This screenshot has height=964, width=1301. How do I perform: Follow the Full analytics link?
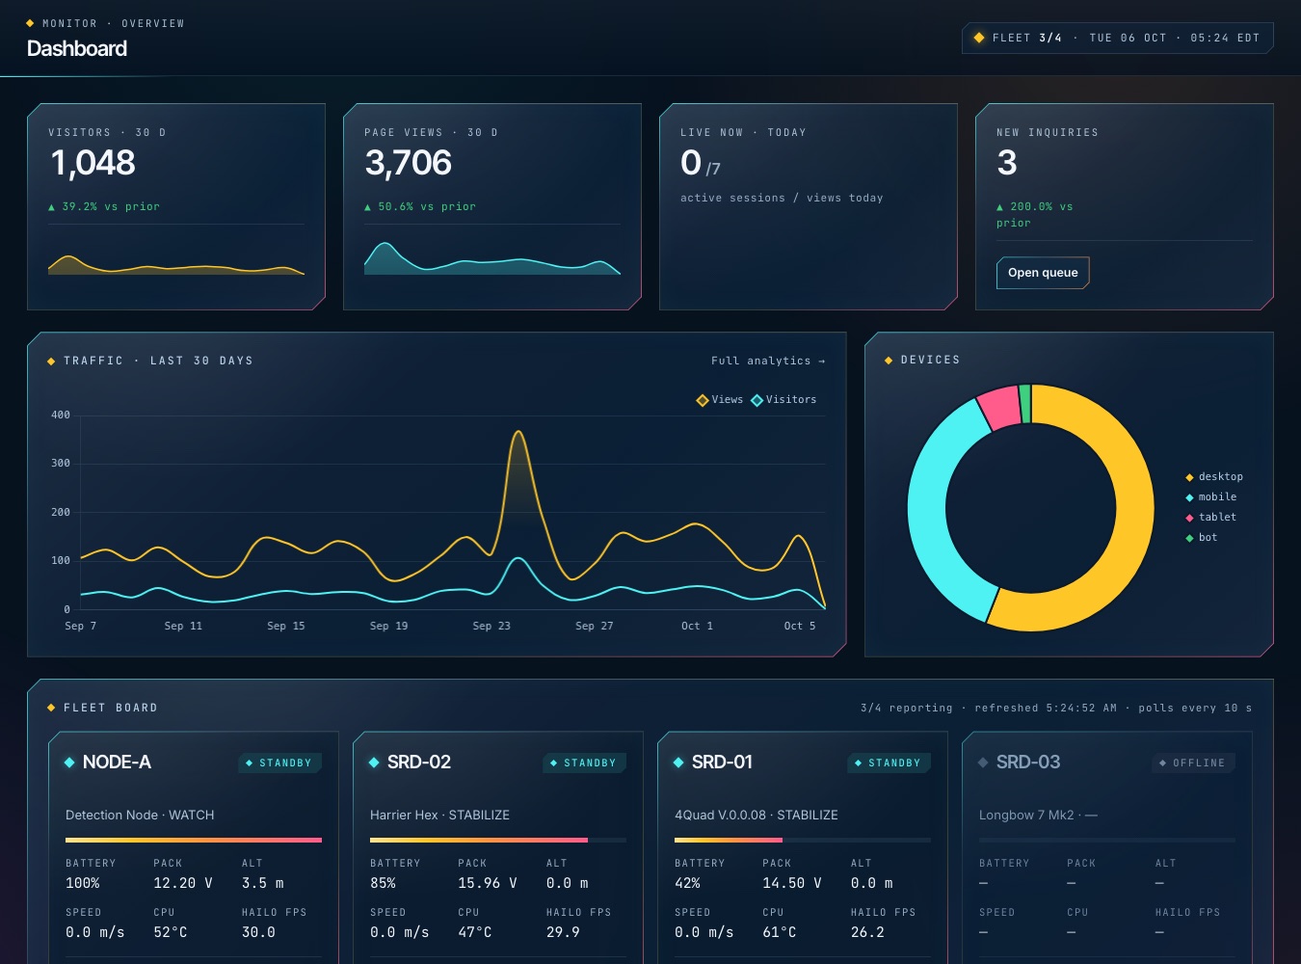(x=768, y=361)
